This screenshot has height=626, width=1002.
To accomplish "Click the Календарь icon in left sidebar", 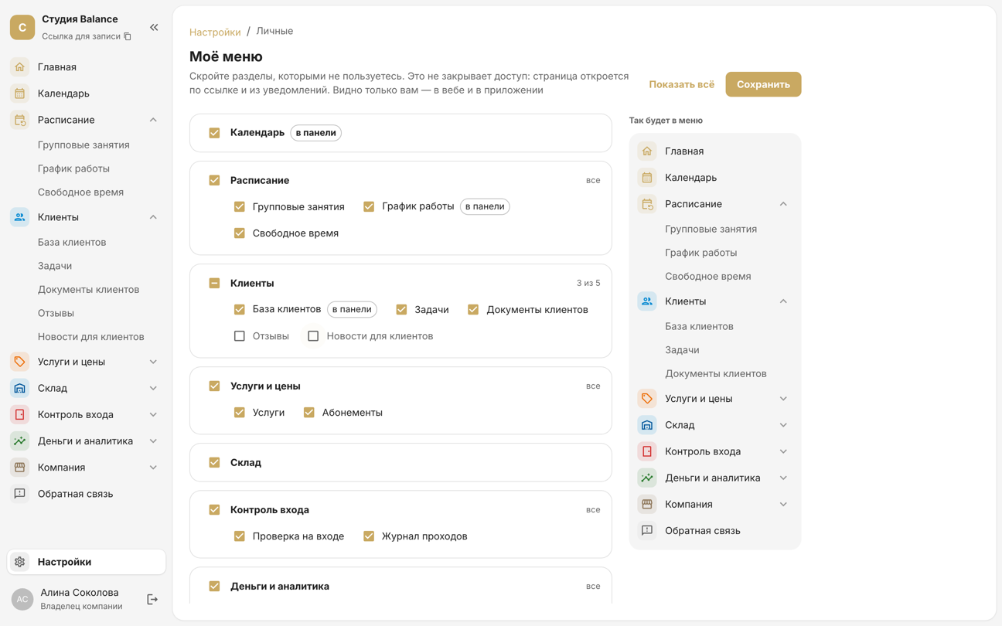I will click(20, 94).
